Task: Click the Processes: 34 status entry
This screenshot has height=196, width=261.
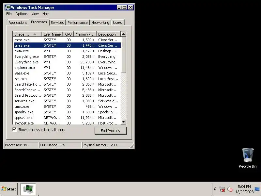Action: pos(21,145)
